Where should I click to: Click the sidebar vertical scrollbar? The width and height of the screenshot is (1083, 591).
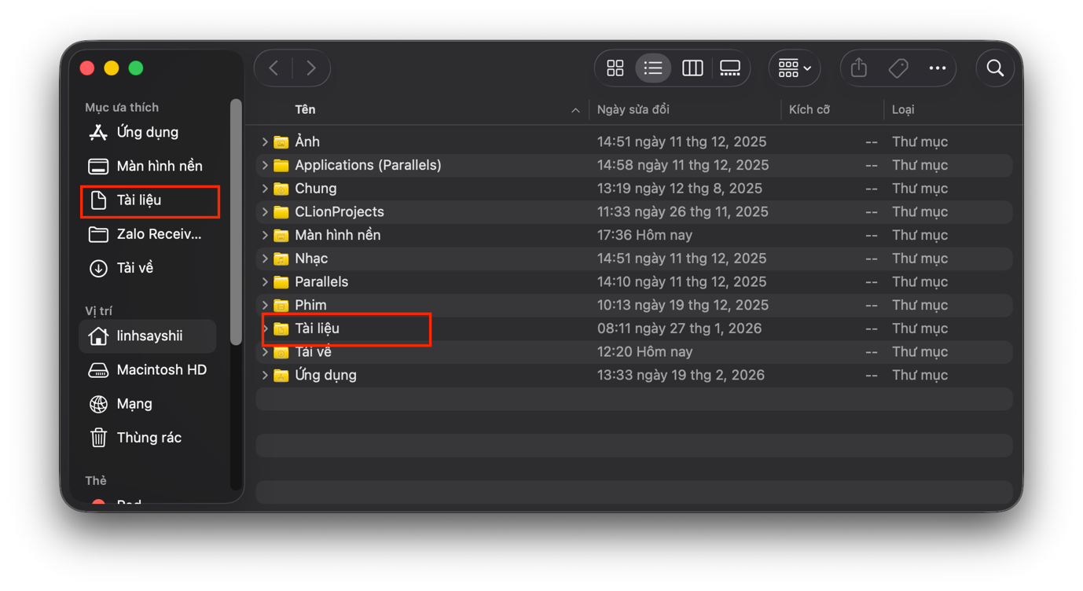(236, 222)
